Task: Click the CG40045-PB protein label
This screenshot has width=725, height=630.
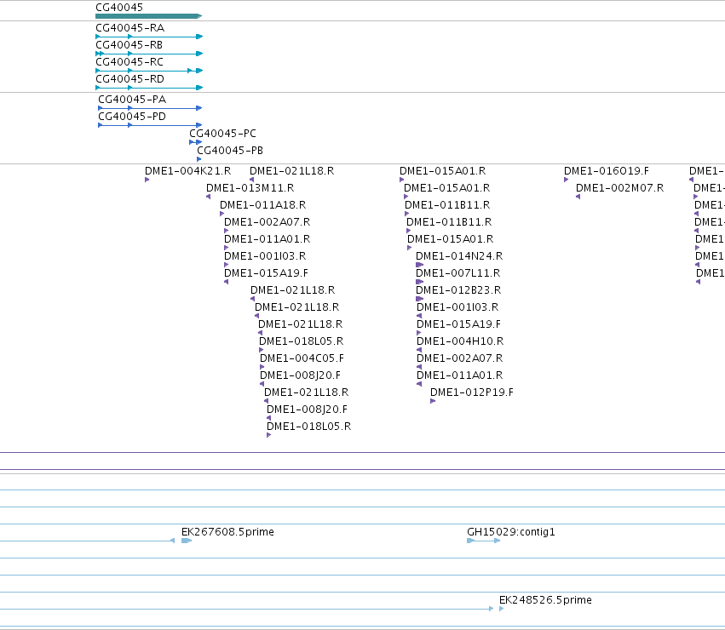Action: pos(230,151)
